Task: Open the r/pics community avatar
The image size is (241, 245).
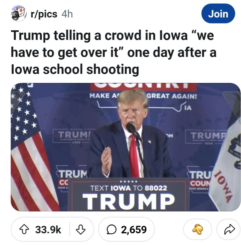Action: point(19,13)
